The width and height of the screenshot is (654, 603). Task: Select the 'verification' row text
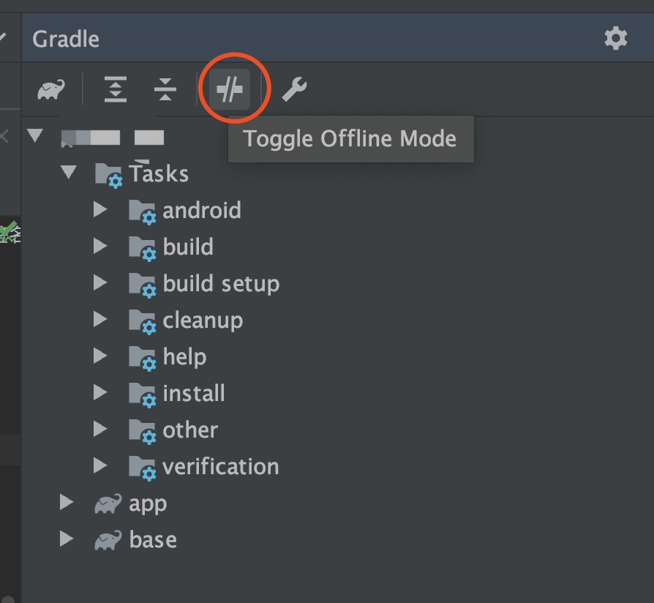point(221,467)
